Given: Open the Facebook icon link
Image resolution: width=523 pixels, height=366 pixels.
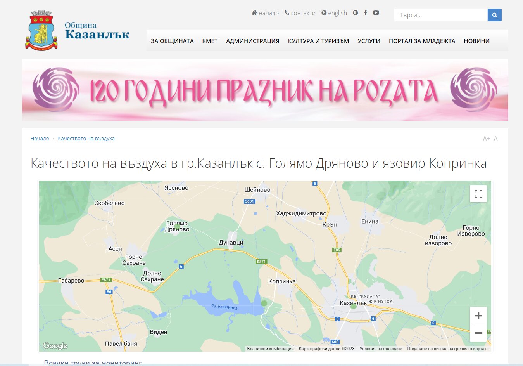Looking at the screenshot, I should [x=365, y=13].
